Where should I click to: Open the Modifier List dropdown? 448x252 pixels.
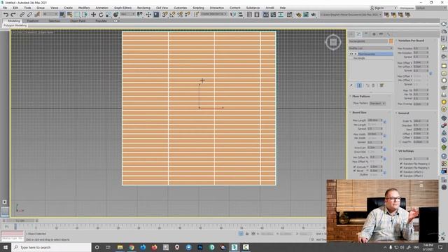click(x=370, y=48)
